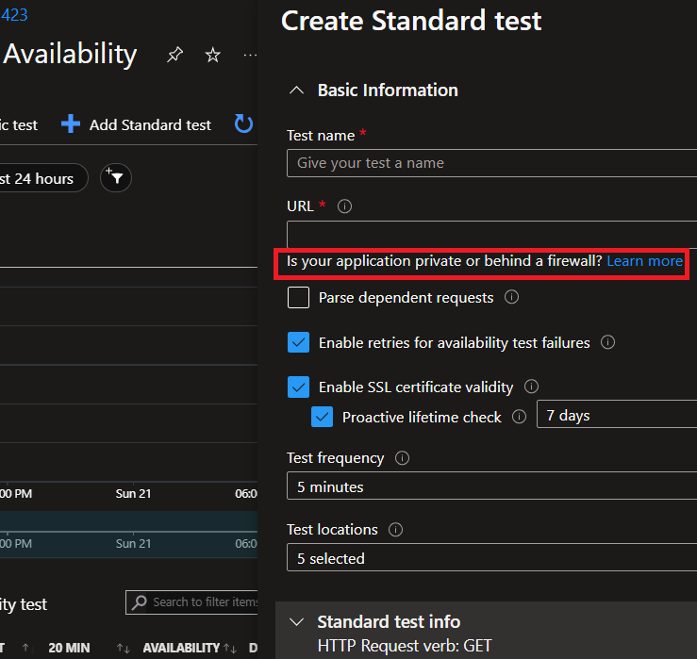Show info for Enable retries option
This screenshot has height=659, width=697.
607,342
